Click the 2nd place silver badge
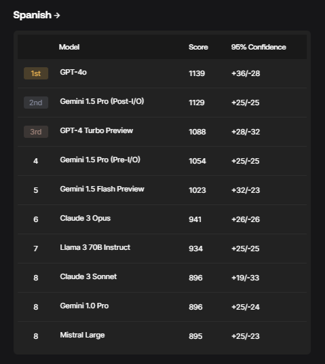 tap(36, 103)
